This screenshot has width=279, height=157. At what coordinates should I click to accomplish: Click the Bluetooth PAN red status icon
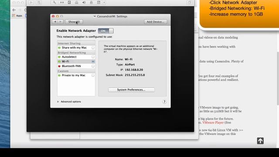pyautogui.click(x=59, y=66)
